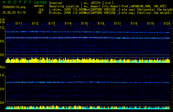Click the timestamp 25.06.03 01:10

(14, 13)
